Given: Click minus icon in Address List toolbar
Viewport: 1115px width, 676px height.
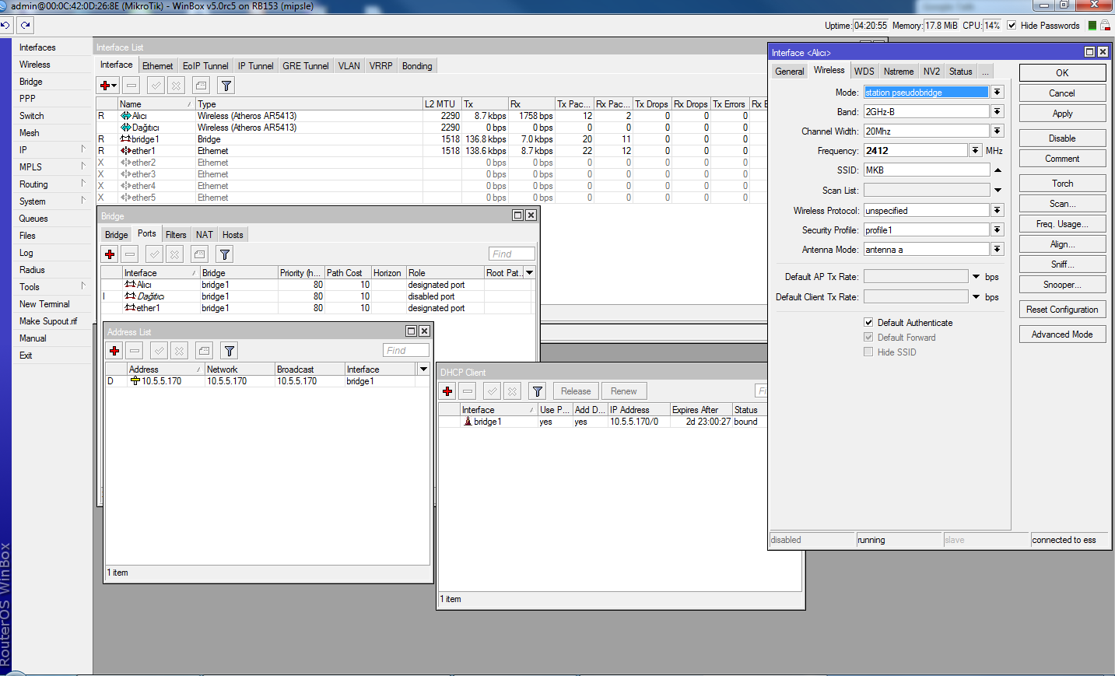Looking at the screenshot, I should coord(135,351).
